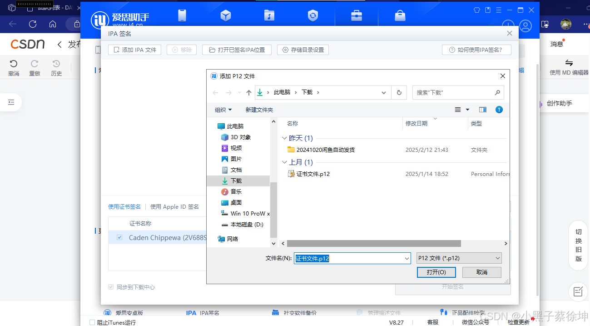Open file dialog help icon
This screenshot has width=590, height=326.
(499, 110)
